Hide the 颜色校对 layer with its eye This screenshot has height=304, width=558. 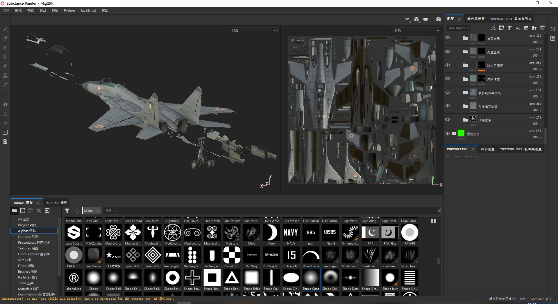point(448,133)
